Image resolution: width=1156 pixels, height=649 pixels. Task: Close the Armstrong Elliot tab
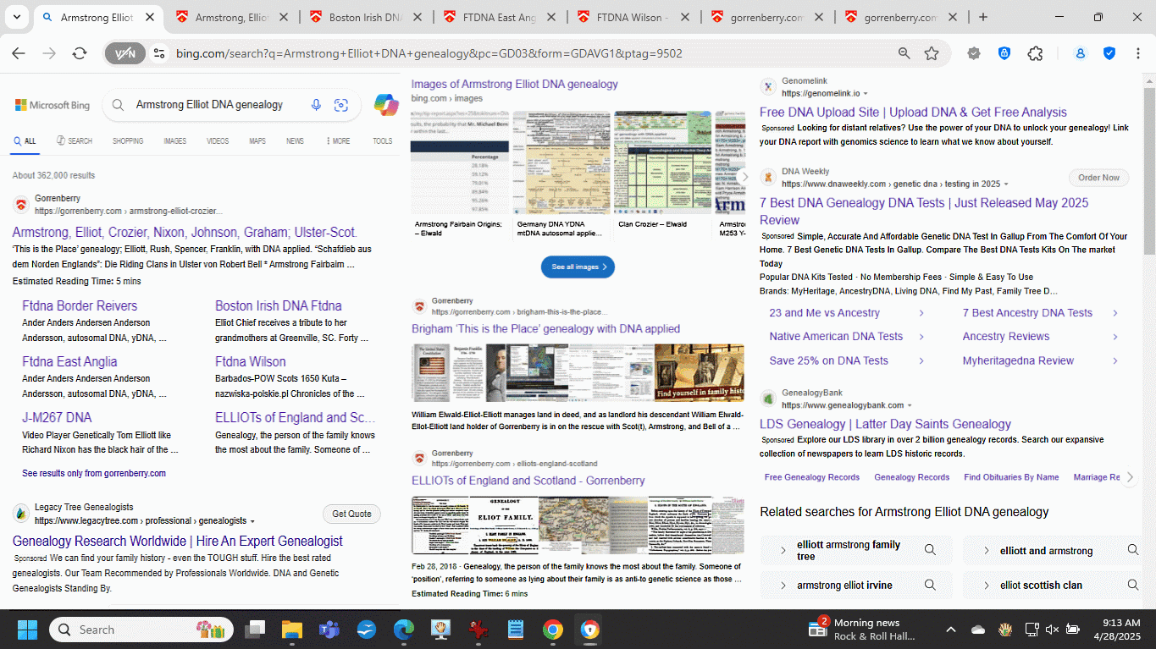(149, 17)
